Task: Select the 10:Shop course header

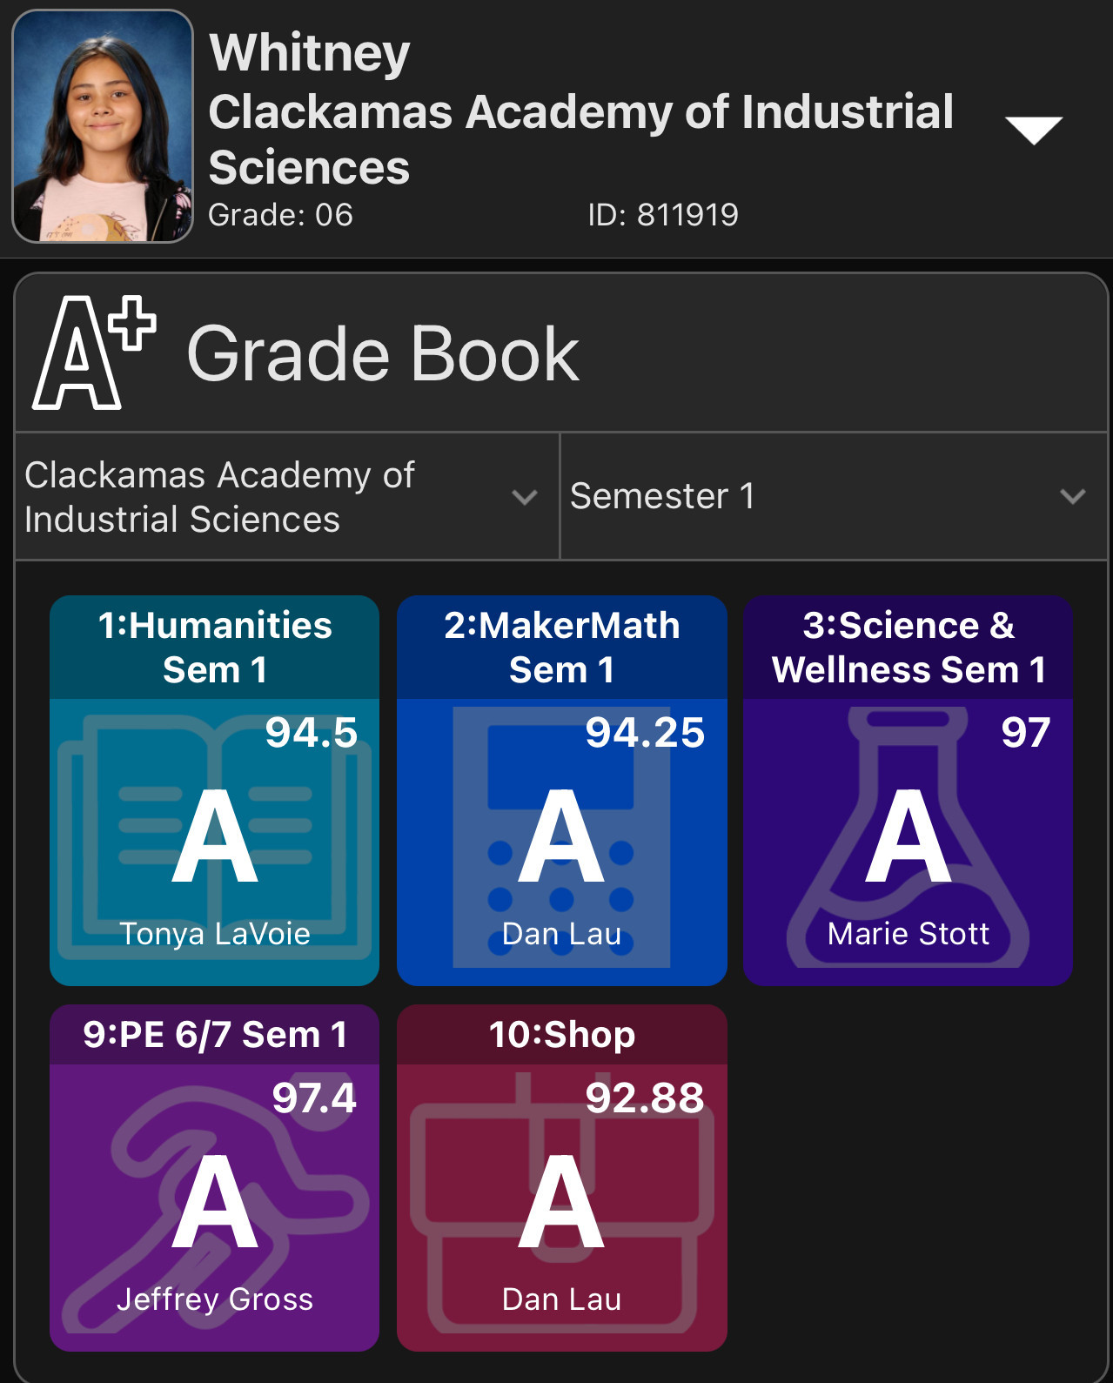Action: click(x=561, y=1035)
